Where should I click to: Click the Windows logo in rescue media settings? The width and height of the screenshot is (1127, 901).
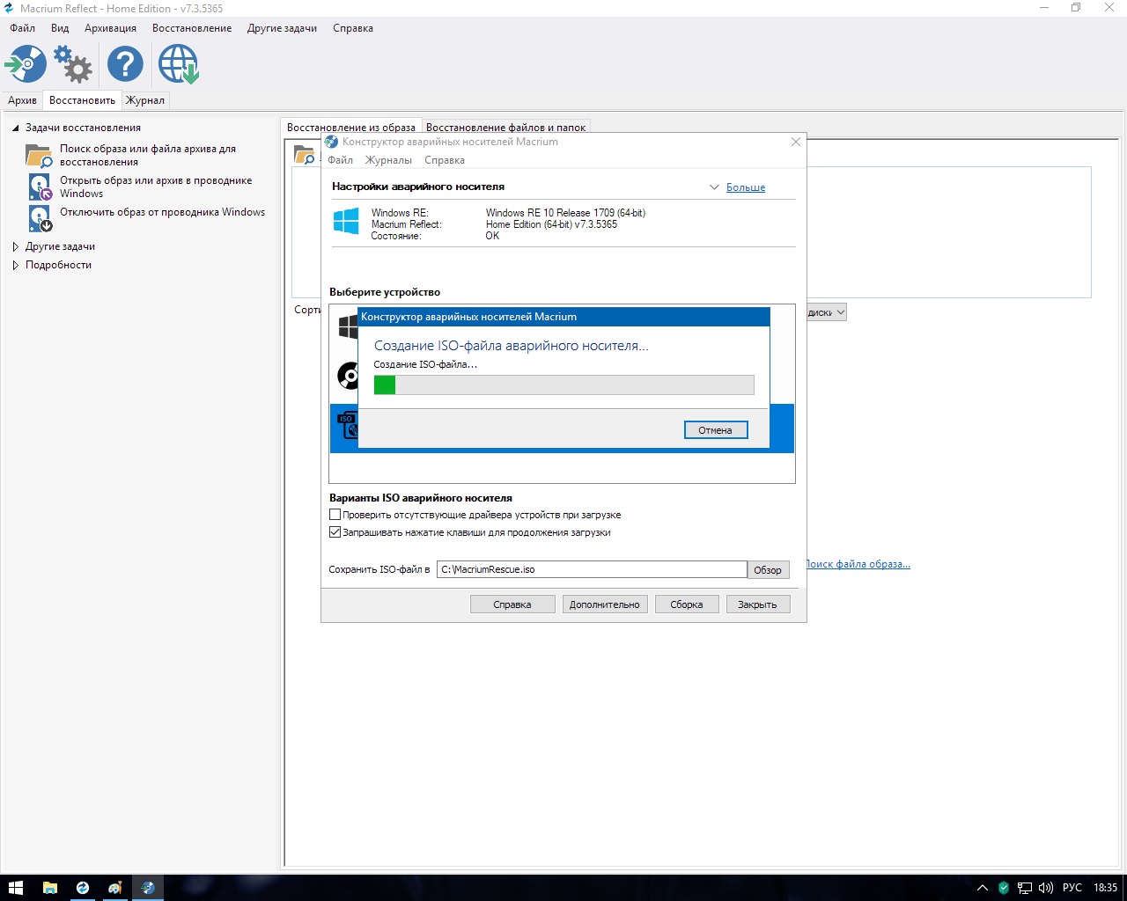tap(346, 221)
